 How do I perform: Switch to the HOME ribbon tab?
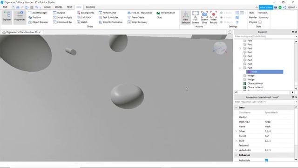pos(47,7)
